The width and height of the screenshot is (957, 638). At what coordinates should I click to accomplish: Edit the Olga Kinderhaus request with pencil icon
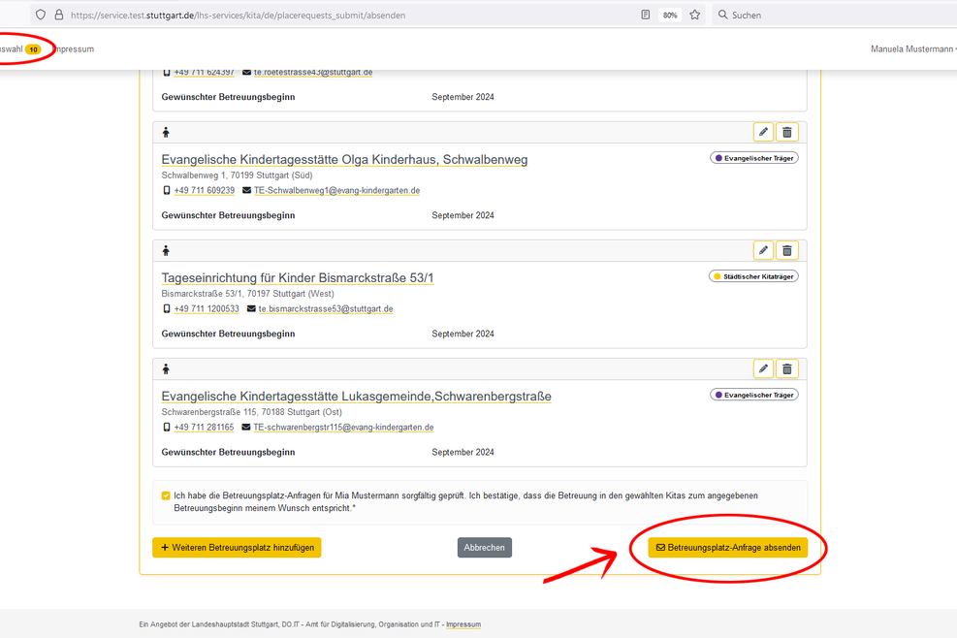pos(763,132)
